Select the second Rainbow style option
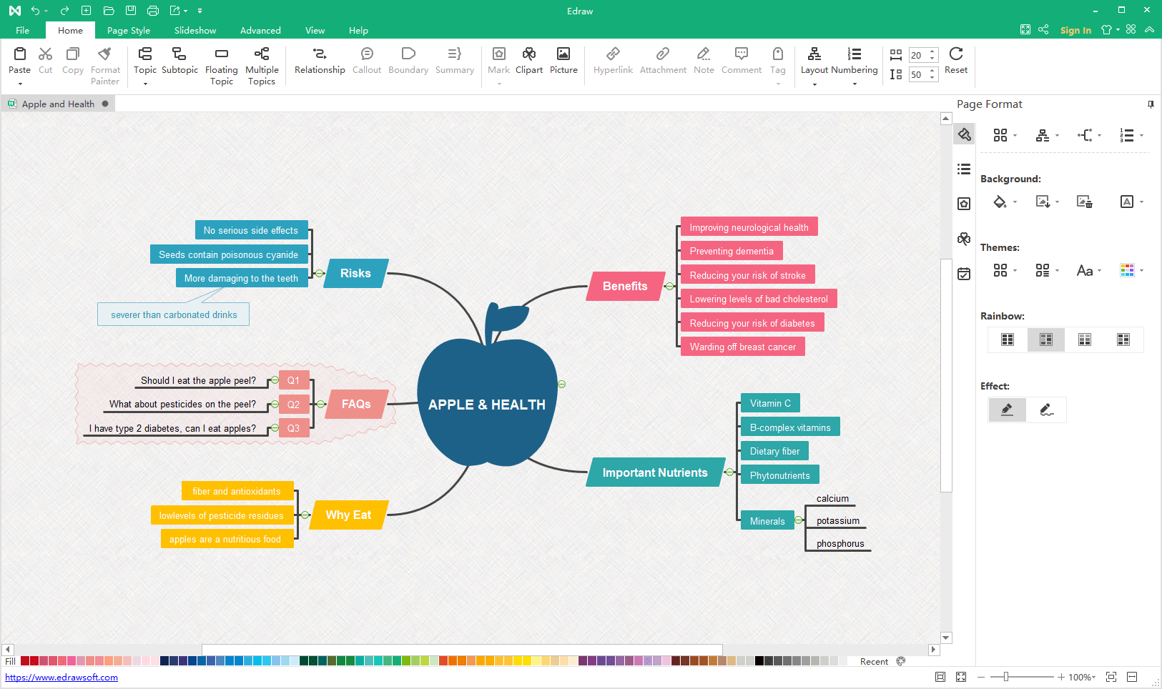This screenshot has width=1162, height=689. [x=1045, y=339]
